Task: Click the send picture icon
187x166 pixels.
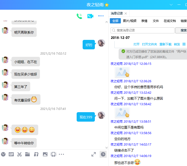Action: pos(45,154)
